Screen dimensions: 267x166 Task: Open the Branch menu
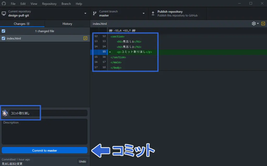click(66, 4)
